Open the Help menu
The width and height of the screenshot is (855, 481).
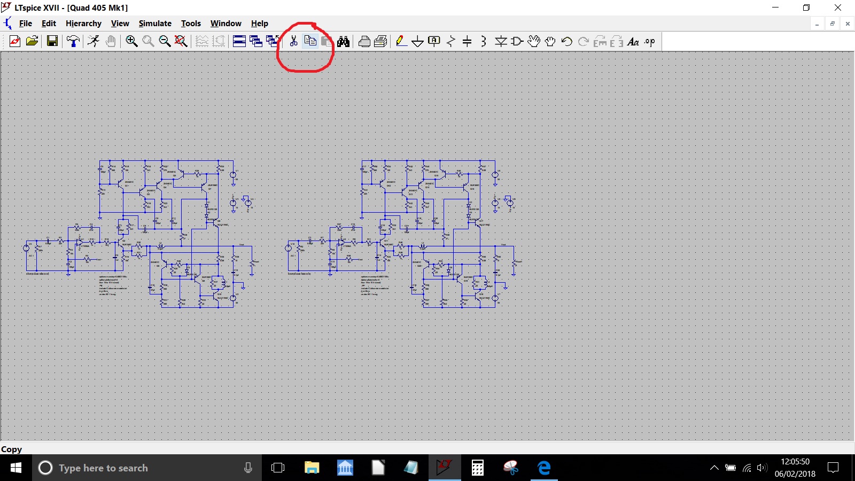[x=260, y=24]
